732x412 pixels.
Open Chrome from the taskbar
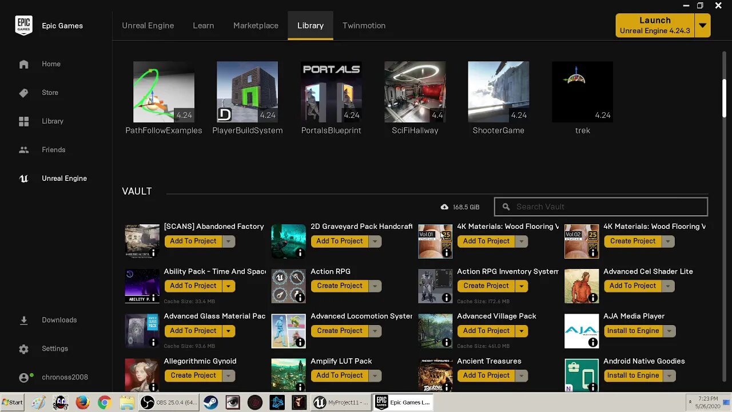pos(104,403)
